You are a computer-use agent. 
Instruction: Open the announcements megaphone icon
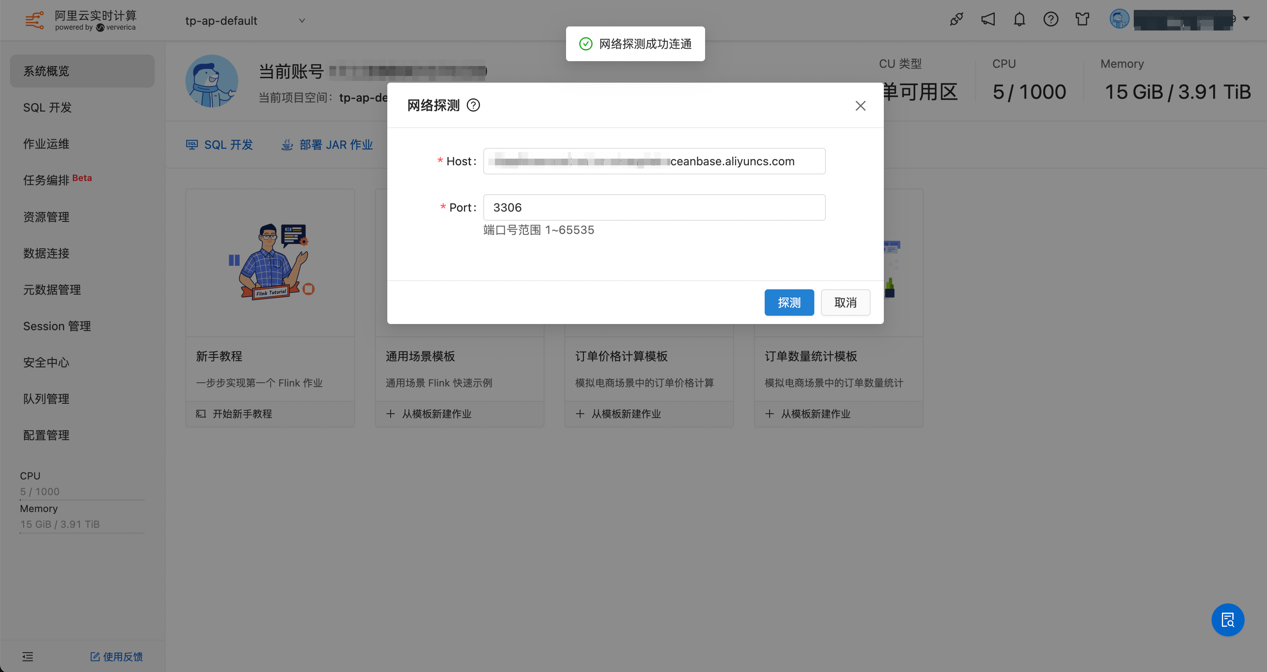(988, 20)
